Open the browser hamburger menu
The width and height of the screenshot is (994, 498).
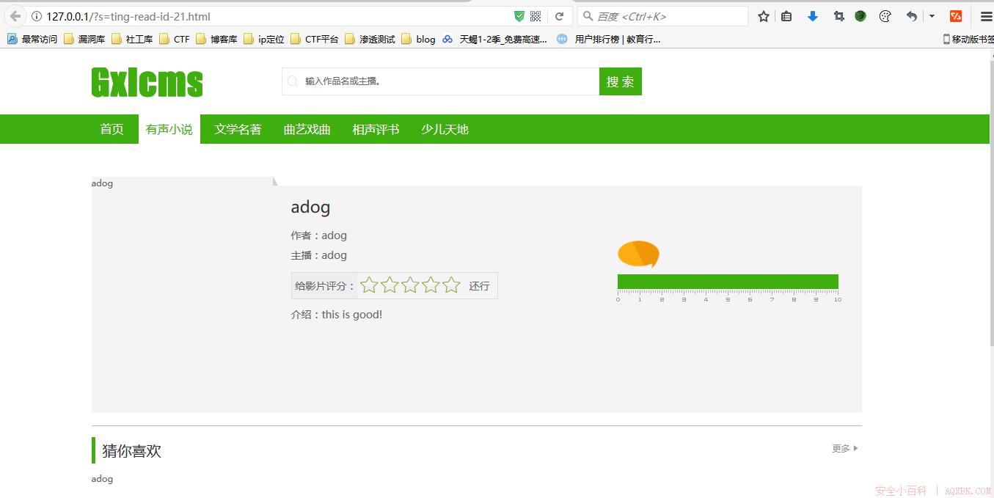click(x=986, y=16)
